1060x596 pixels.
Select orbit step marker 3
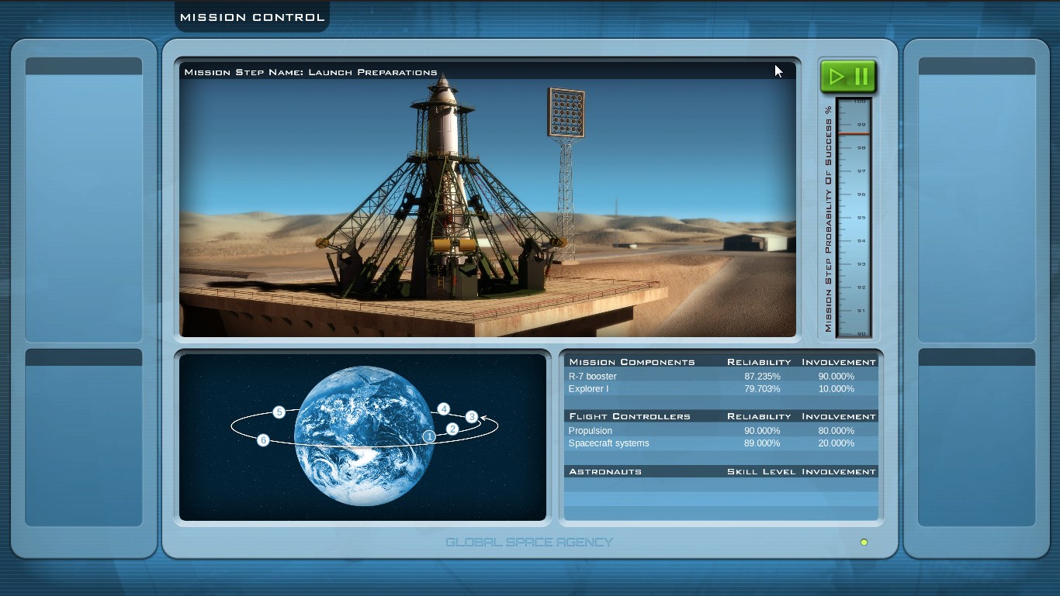(472, 417)
